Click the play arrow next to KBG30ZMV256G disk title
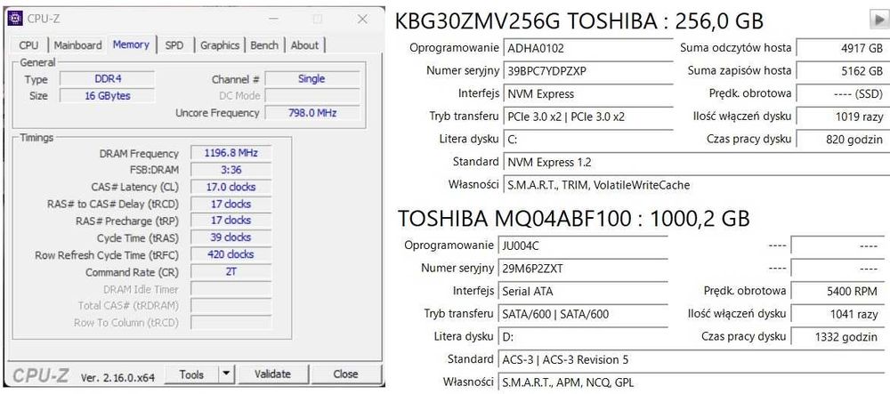Viewport: 890px width, 394px height. [879, 20]
